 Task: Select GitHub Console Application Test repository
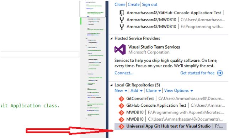click(x=156, y=105)
